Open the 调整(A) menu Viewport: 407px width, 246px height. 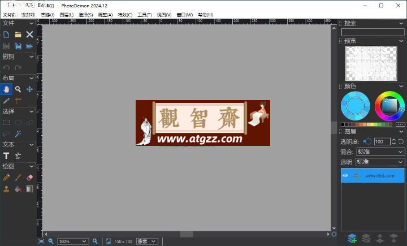(105, 15)
